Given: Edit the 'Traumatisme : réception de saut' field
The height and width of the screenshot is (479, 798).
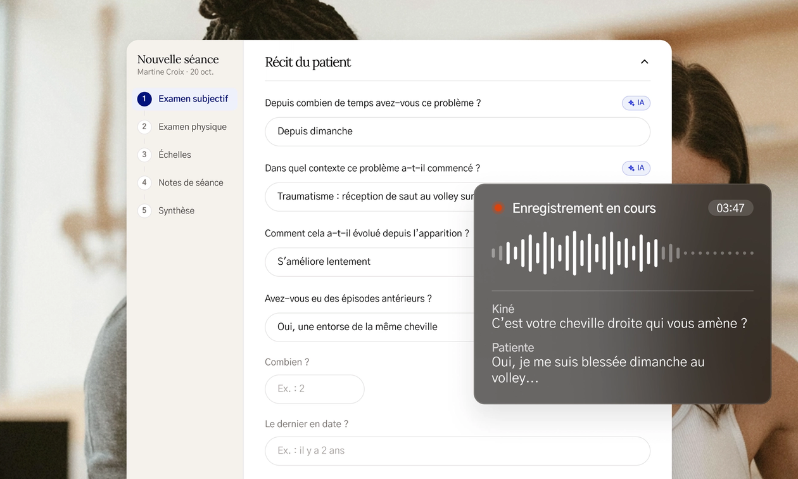Looking at the screenshot, I should tap(370, 196).
